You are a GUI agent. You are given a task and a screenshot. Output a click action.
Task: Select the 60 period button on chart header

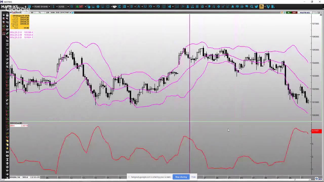tap(32, 12)
